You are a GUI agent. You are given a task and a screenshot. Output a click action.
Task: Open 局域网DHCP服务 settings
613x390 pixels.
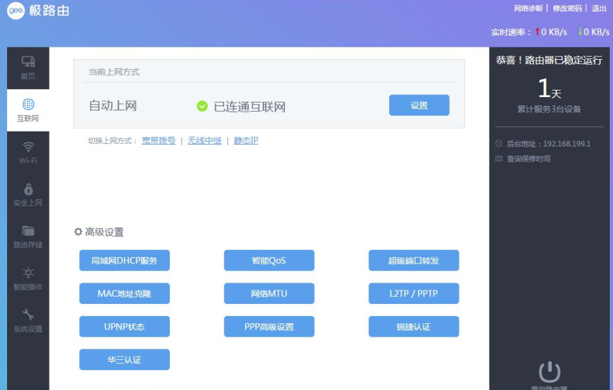point(124,260)
